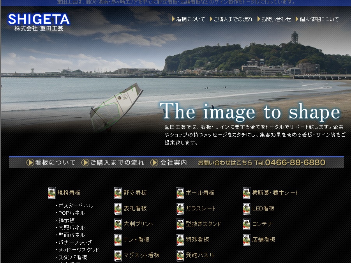
Task: Click the icon next to マグネット看板
Action: click(x=118, y=256)
